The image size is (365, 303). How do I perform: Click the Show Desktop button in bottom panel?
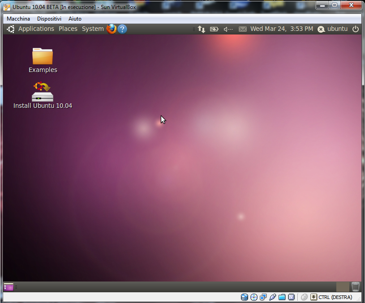tap(9, 287)
